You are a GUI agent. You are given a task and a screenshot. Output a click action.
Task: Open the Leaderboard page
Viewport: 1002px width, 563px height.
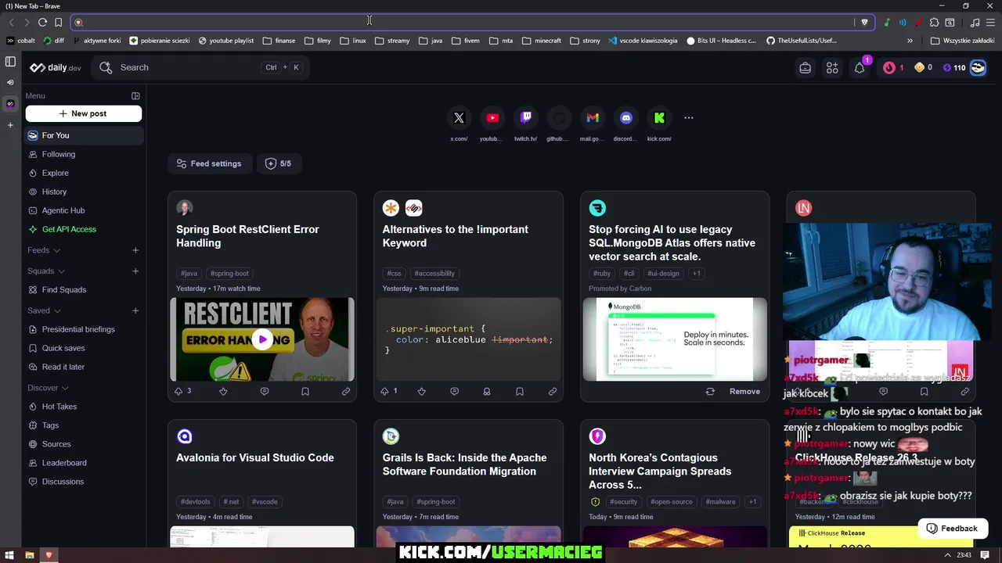(x=85, y=463)
